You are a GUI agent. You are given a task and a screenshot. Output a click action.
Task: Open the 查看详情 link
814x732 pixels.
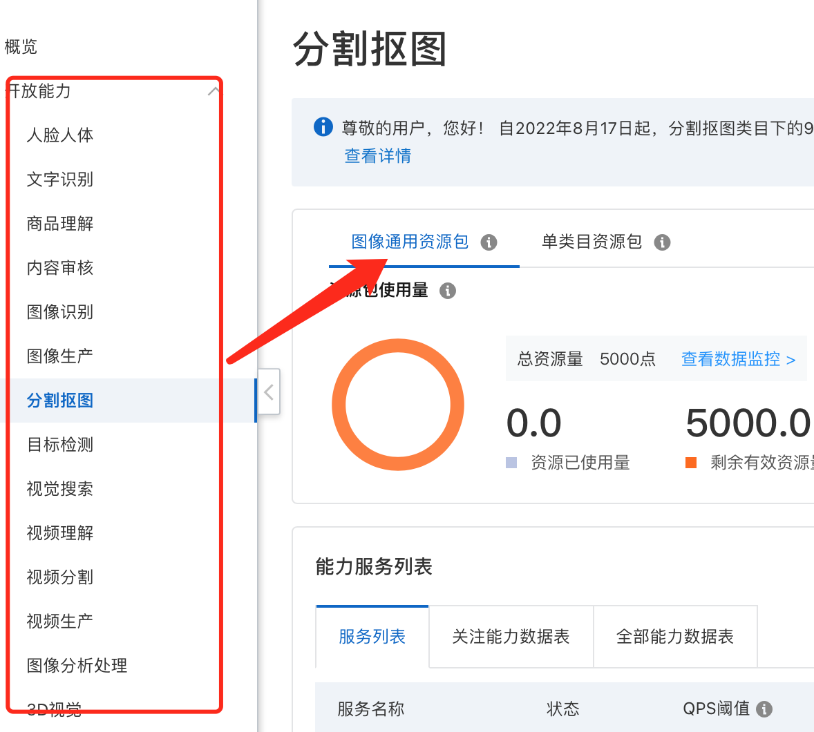click(377, 155)
